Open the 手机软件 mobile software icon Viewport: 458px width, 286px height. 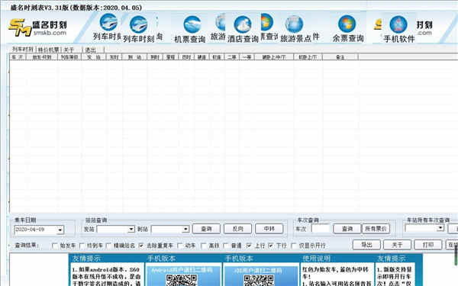point(398,24)
